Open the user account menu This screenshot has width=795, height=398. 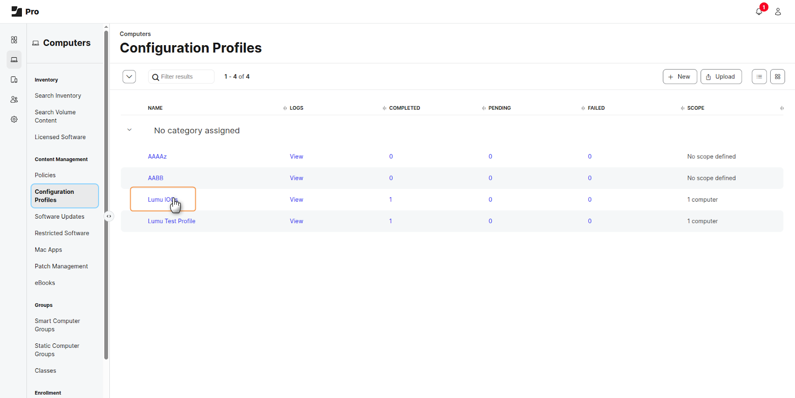point(778,11)
